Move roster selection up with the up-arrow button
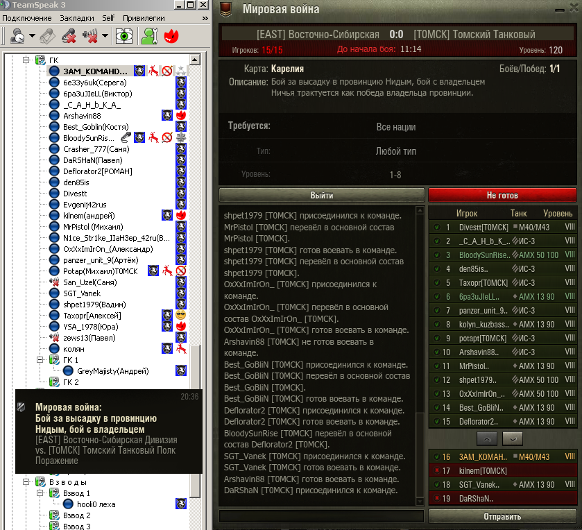Viewport: 582px width, 530px height. [488, 439]
